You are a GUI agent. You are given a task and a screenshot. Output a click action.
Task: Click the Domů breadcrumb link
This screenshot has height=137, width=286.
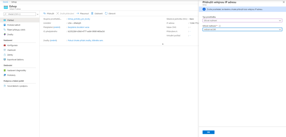point(5,2)
